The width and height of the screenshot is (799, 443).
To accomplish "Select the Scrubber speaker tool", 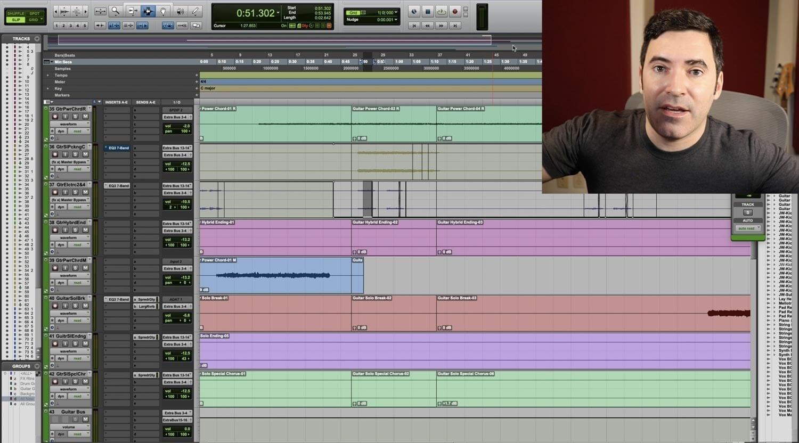I will (181, 11).
